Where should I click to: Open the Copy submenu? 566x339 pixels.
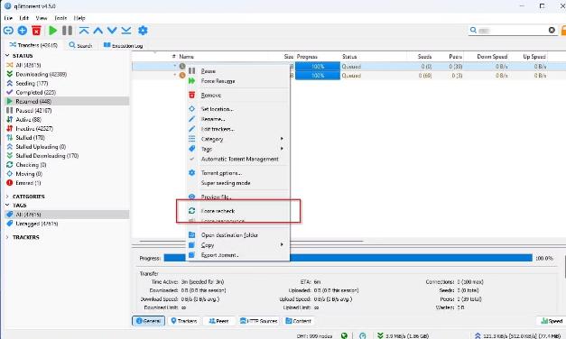click(x=238, y=245)
